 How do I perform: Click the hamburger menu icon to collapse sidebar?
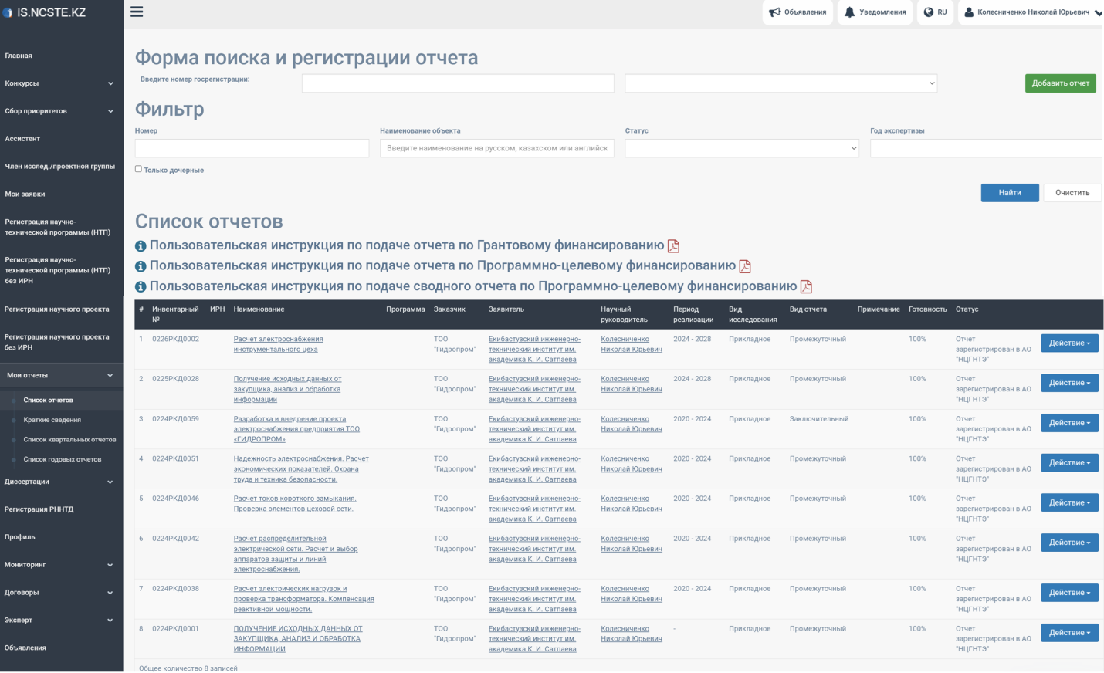[137, 12]
